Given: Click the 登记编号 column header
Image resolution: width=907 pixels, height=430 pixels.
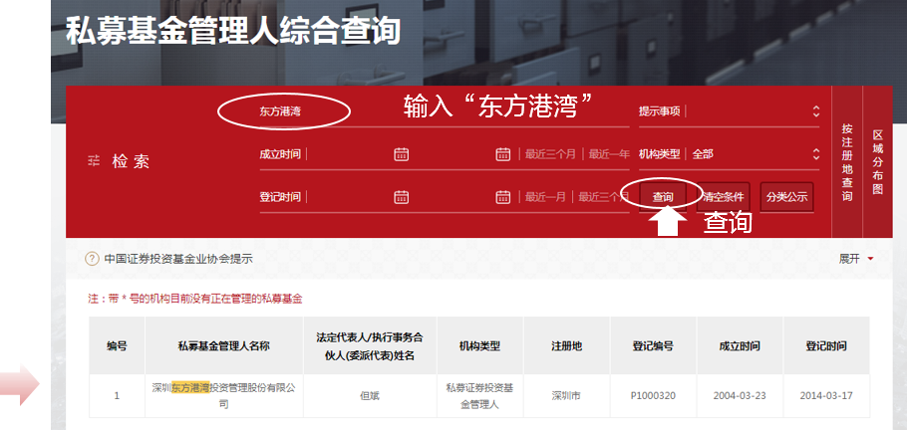Looking at the screenshot, I should point(653,345).
